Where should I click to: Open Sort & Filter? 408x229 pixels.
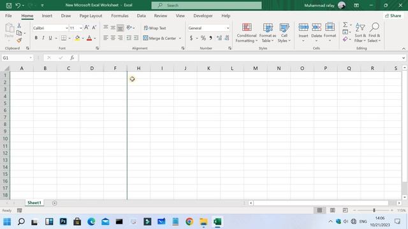coord(360,32)
